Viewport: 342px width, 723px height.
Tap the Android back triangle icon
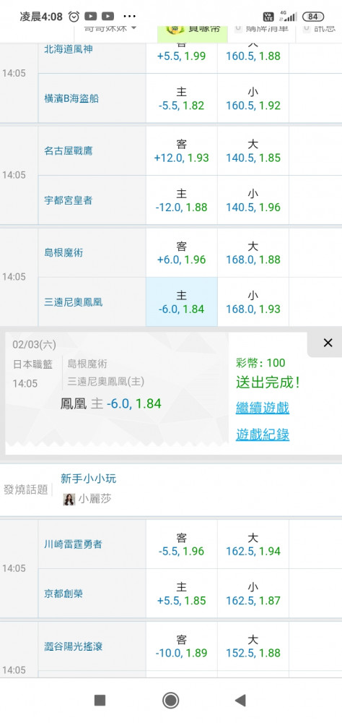[240, 701]
